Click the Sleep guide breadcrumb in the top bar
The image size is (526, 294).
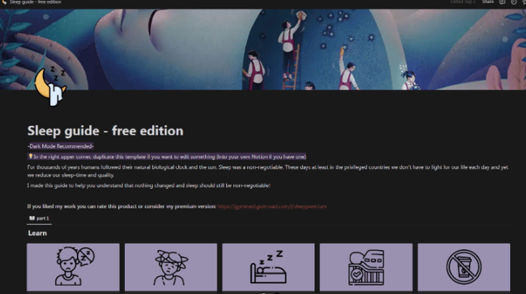click(x=35, y=2)
